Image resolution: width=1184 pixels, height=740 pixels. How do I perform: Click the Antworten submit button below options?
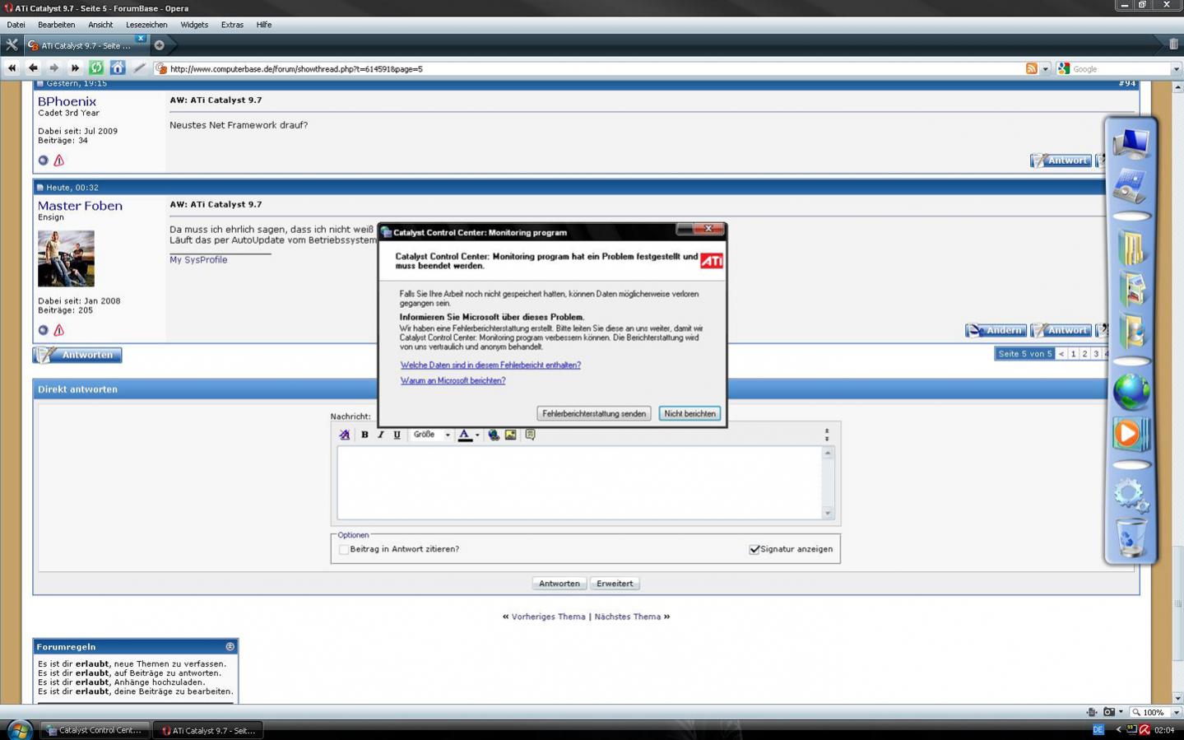click(559, 584)
